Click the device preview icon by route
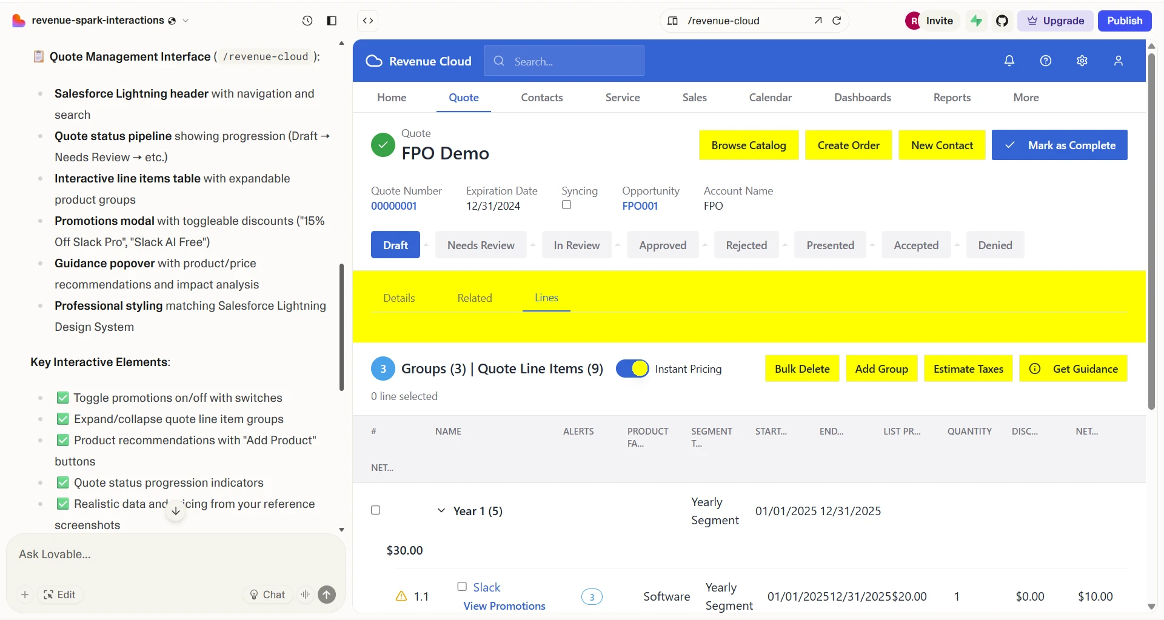This screenshot has width=1164, height=620. 672,21
